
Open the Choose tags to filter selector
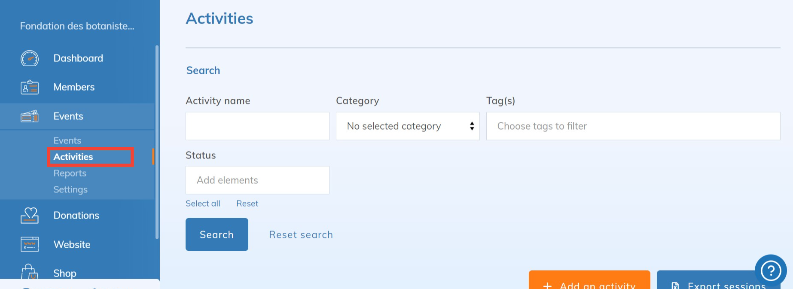(x=633, y=126)
